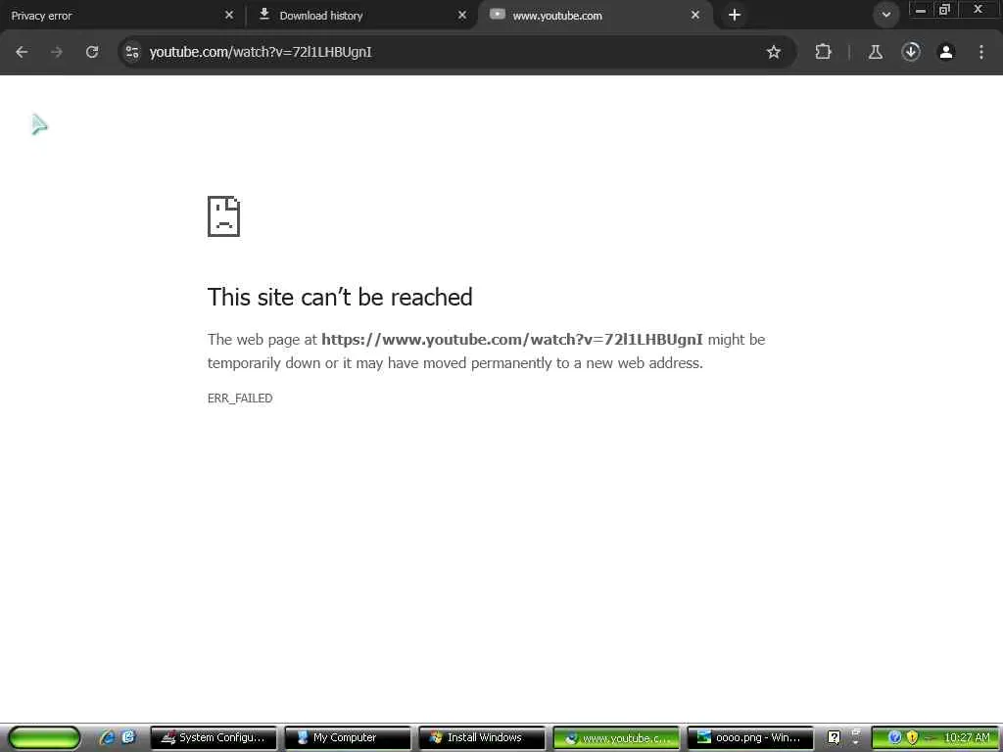This screenshot has height=752, width=1003.
Task: Open the profile avatar menu
Action: coord(946,52)
